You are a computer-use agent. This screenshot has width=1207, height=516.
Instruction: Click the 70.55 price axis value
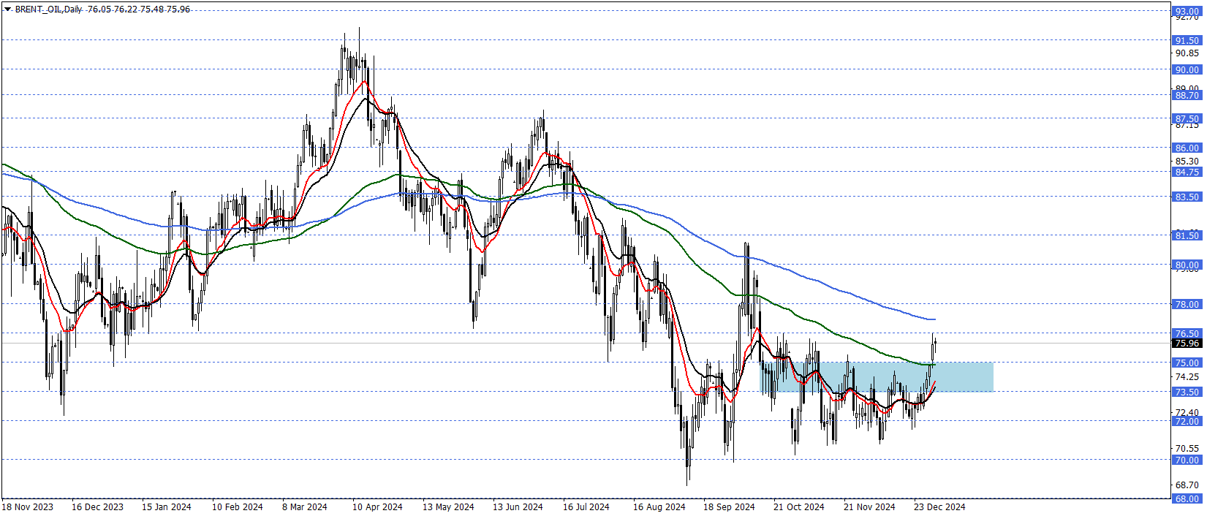(1187, 448)
